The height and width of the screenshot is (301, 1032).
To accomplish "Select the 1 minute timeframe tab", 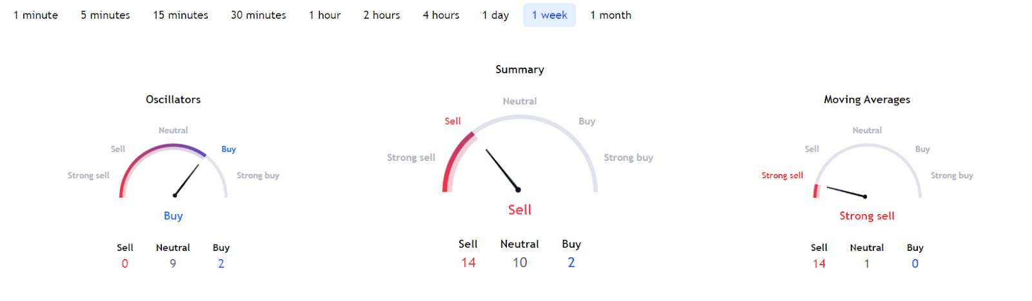I will tap(35, 15).
